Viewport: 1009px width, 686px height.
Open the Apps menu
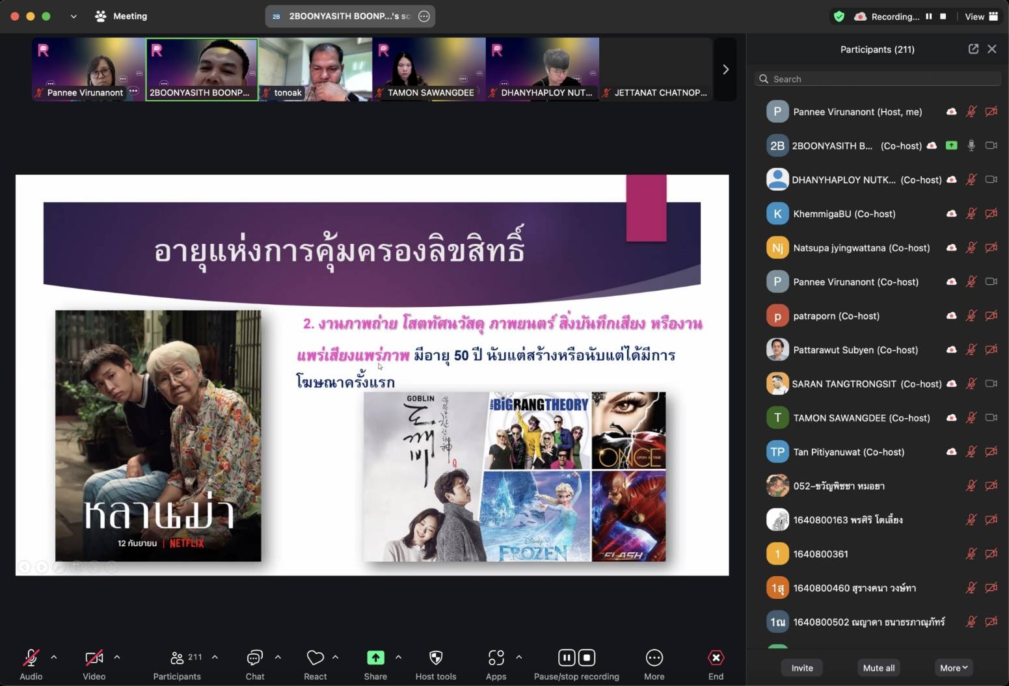(496, 664)
